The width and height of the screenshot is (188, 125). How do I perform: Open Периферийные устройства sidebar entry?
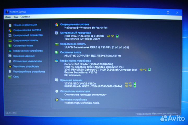point(29,72)
